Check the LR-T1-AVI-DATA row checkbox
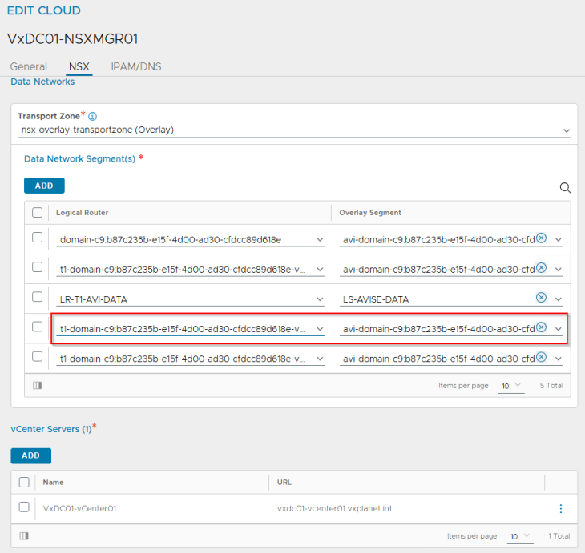This screenshot has height=553, width=585. (37, 297)
